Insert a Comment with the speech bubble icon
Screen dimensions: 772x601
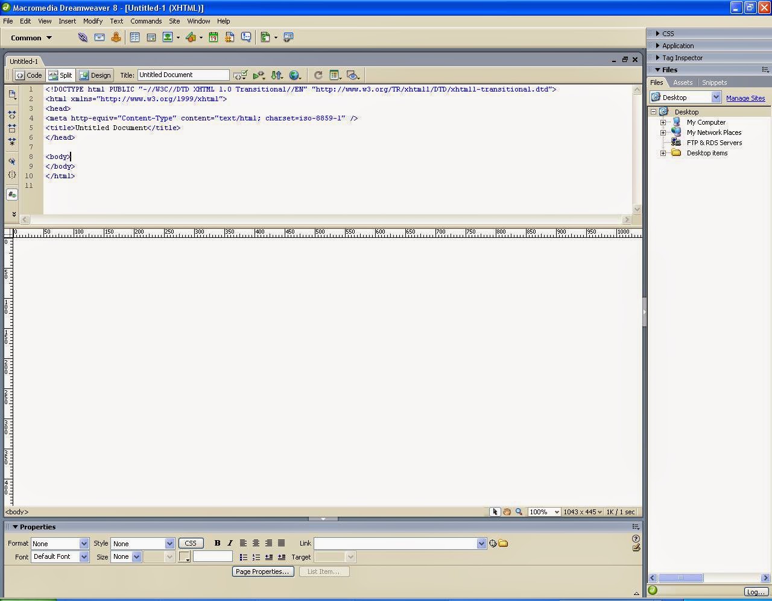tap(246, 37)
